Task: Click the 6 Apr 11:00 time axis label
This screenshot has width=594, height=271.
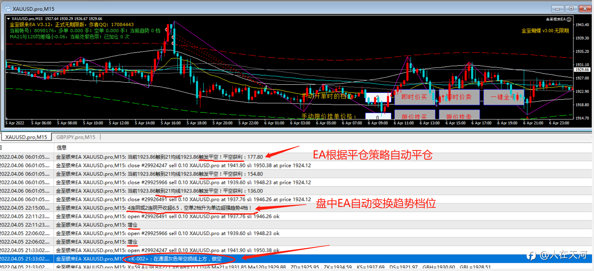Action: click(x=404, y=123)
